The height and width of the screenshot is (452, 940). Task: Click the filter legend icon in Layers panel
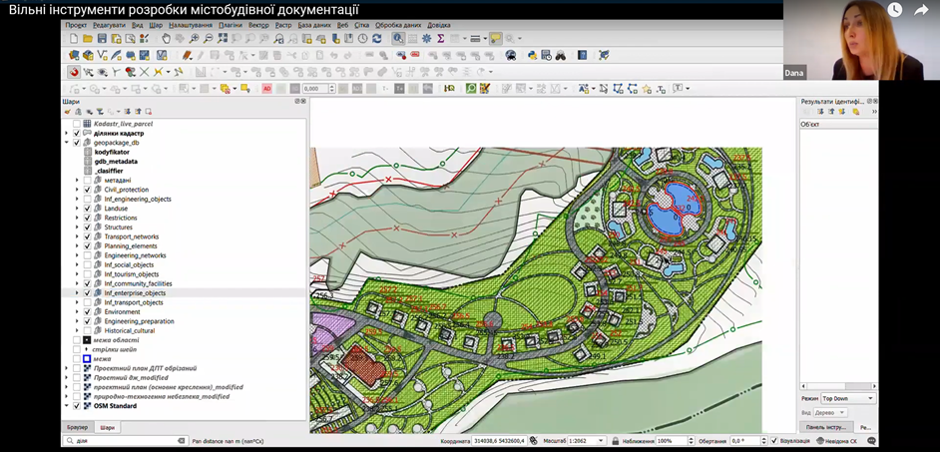[x=100, y=112]
